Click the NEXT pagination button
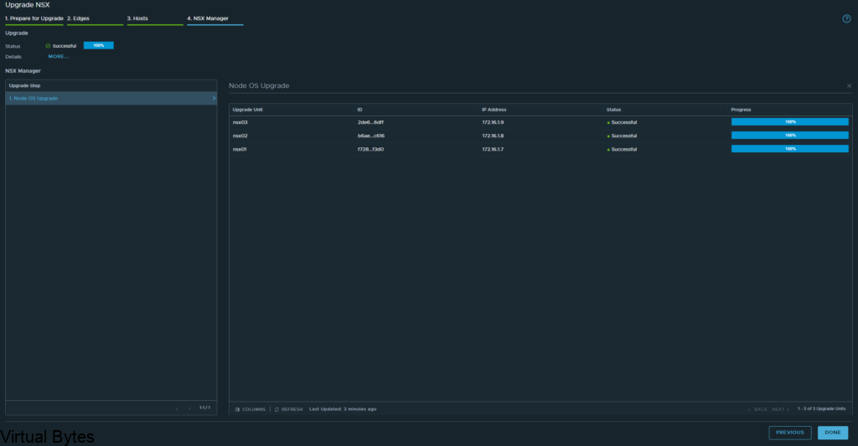Viewport: 858px width, 446px height. [781, 409]
